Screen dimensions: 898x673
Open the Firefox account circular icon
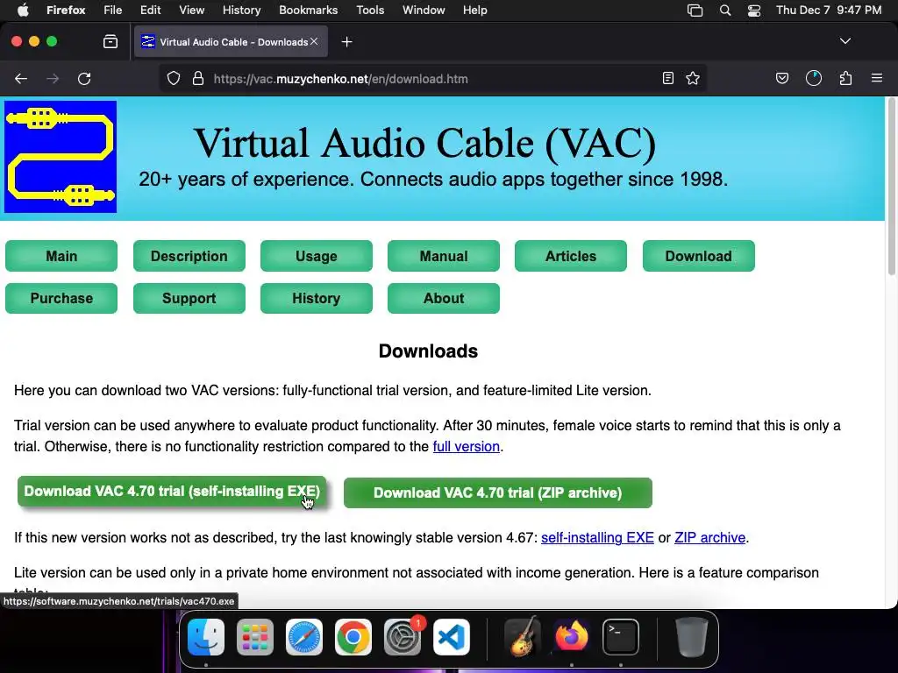(814, 78)
